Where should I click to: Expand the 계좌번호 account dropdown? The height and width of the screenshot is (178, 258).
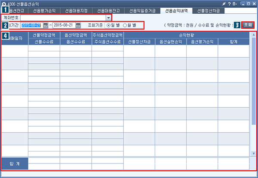[x=108, y=18]
